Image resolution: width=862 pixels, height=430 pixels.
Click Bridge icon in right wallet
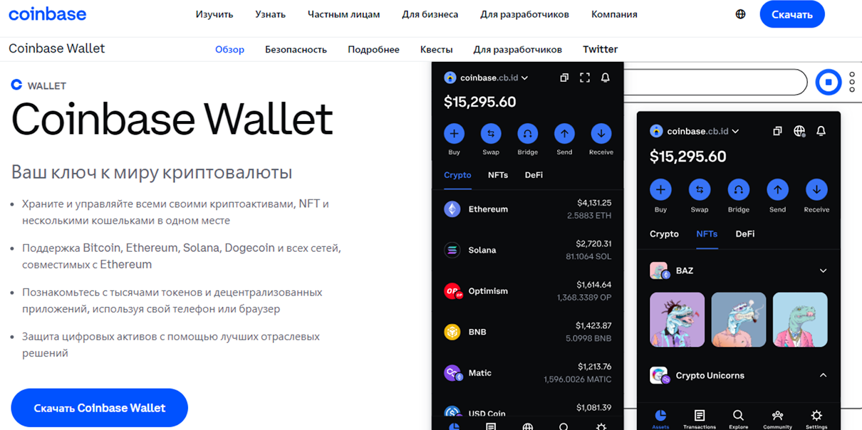coord(739,189)
